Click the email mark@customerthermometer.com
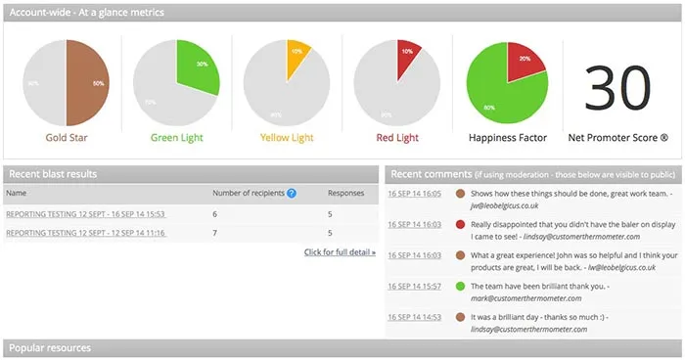This screenshot has height=361, width=685. click(x=526, y=298)
